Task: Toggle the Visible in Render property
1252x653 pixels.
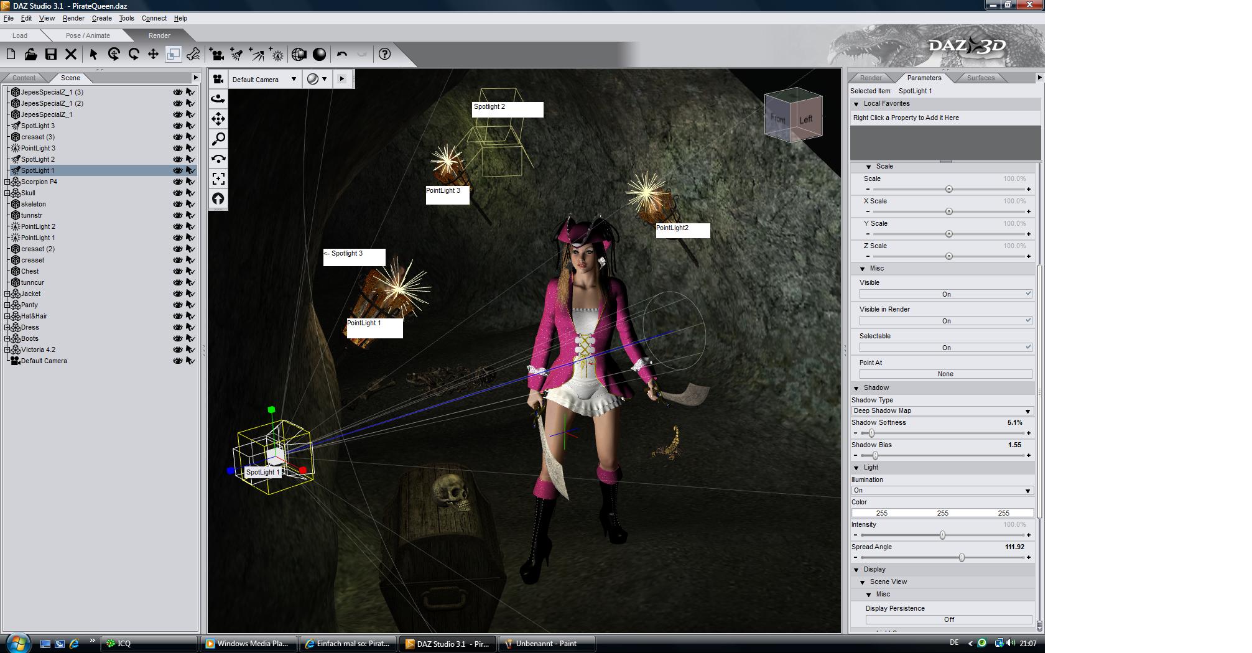Action: tap(945, 321)
